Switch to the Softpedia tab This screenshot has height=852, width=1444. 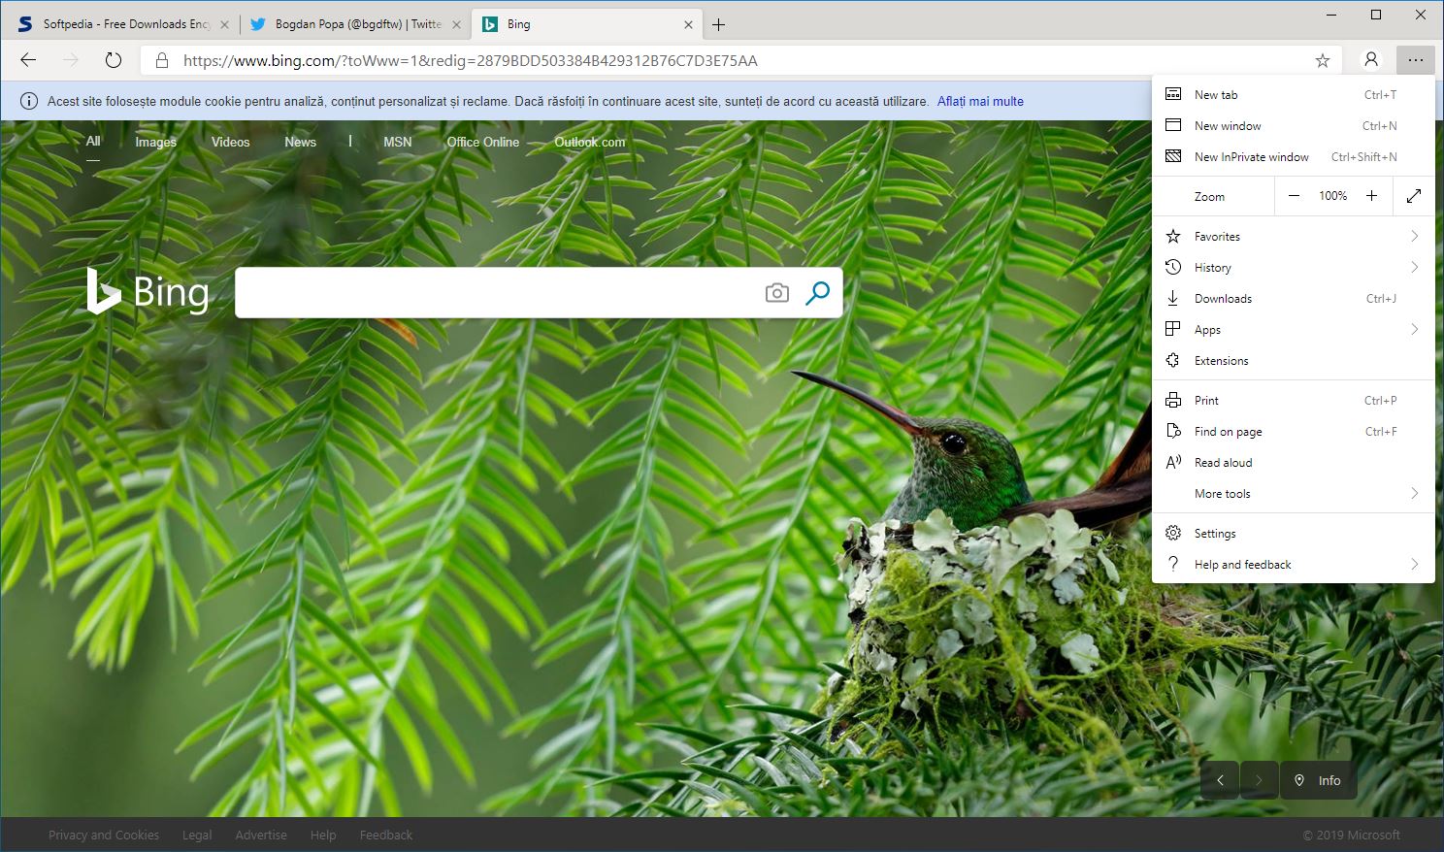[118, 24]
